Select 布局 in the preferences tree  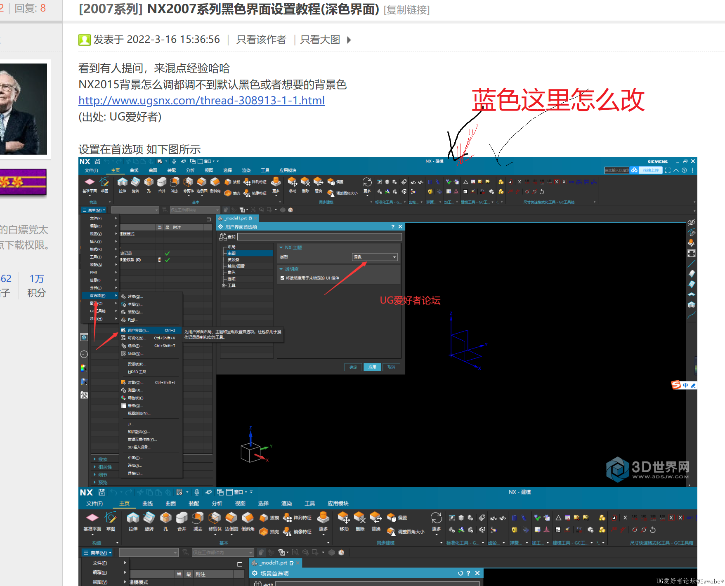click(x=231, y=247)
